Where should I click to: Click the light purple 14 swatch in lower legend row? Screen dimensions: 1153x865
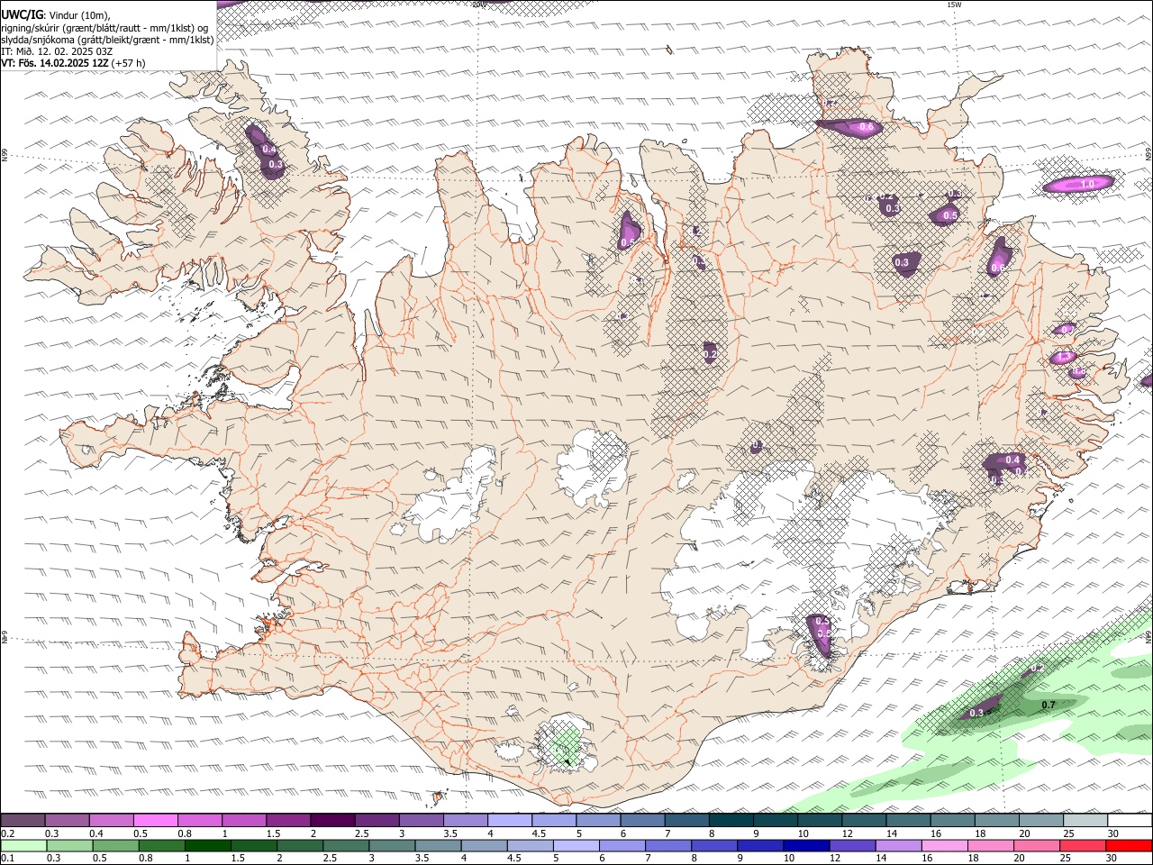(897, 846)
